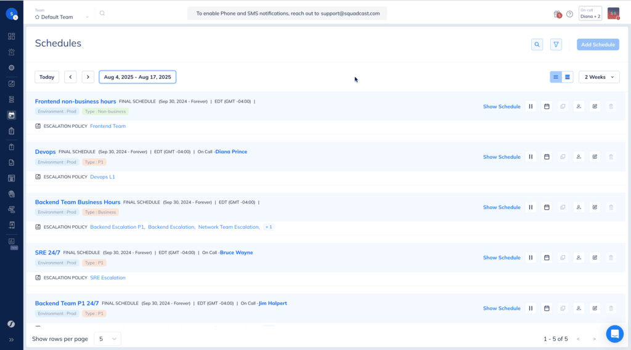This screenshot has width=631, height=350.
Task: Clone the Frontend non-business hours schedule
Action: (x=563, y=106)
